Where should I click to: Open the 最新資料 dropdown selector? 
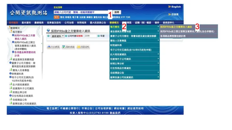click(x=58, y=36)
